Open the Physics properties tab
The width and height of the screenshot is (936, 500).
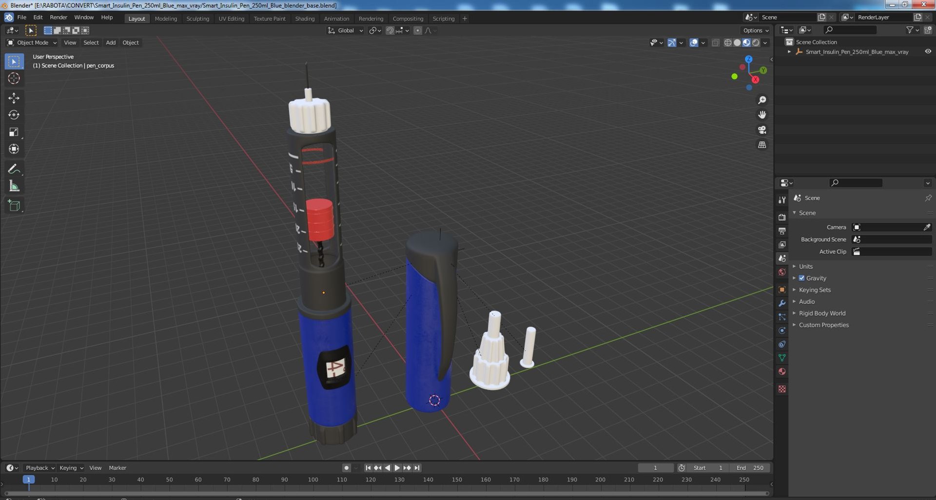click(782, 331)
